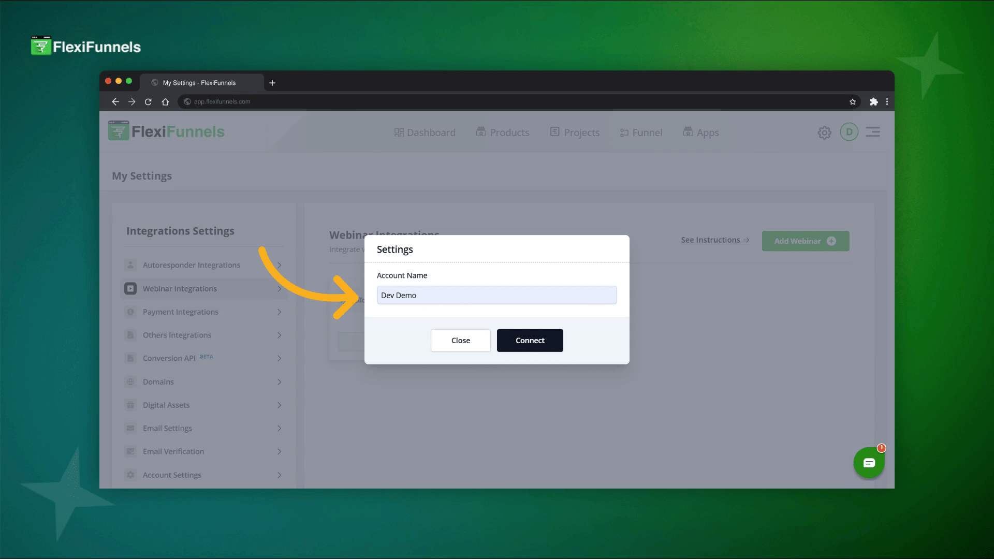Go to the Products menu

pos(503,133)
